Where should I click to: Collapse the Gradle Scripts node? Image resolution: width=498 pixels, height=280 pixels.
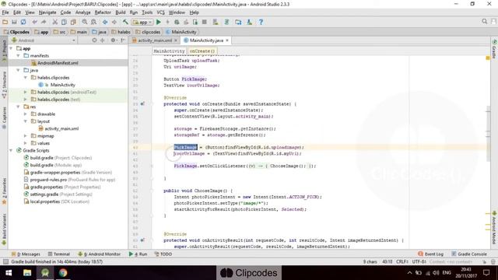click(x=11, y=150)
